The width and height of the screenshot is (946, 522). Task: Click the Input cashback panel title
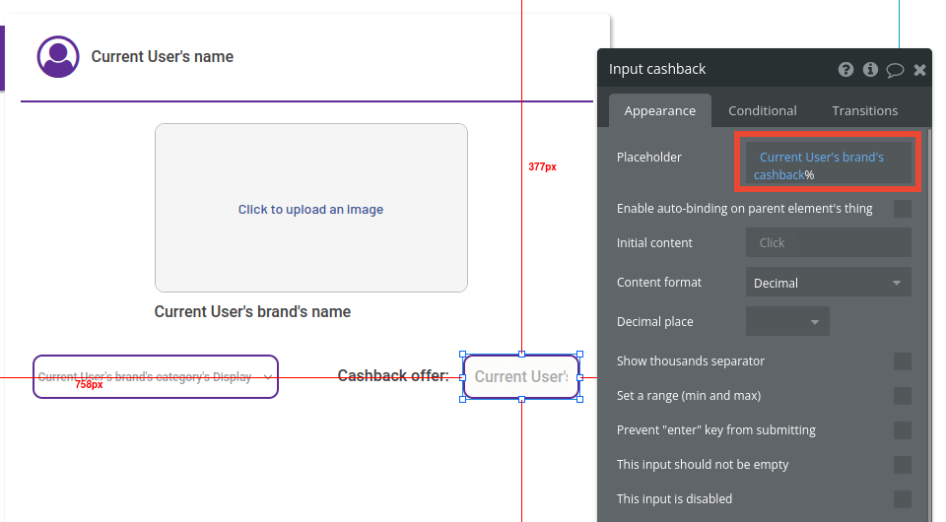[x=657, y=69]
